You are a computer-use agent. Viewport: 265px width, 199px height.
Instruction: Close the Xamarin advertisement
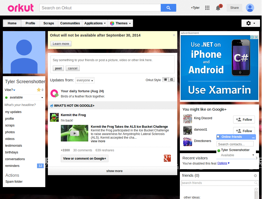(256, 37)
